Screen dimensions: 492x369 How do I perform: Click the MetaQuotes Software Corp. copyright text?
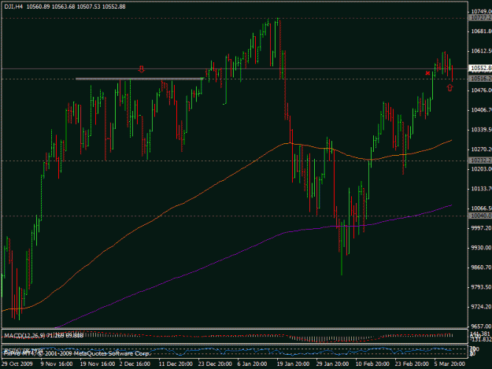click(x=112, y=353)
